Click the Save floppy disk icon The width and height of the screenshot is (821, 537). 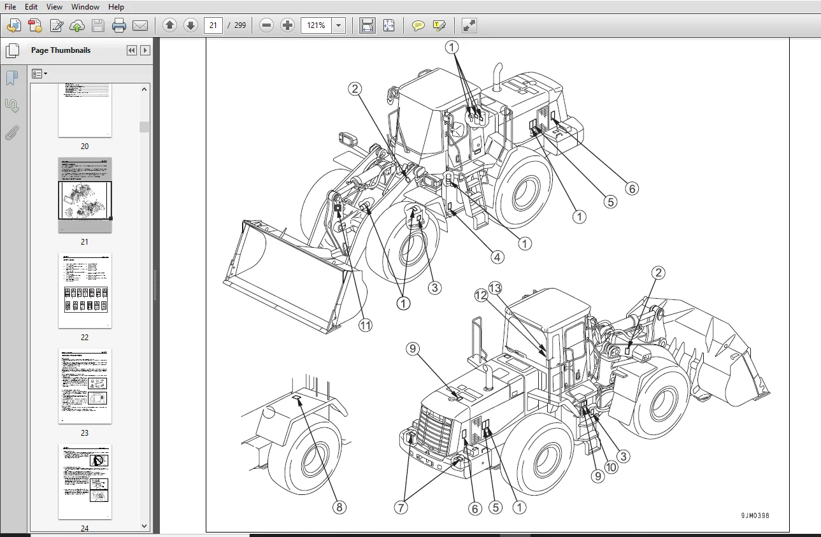[98, 25]
